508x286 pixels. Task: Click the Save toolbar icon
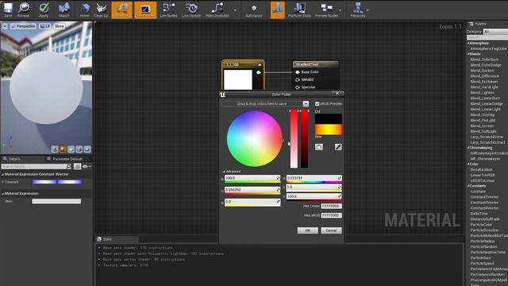8,10
